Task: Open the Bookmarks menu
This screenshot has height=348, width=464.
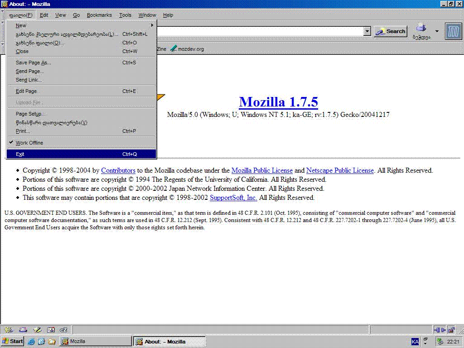Action: [99, 15]
